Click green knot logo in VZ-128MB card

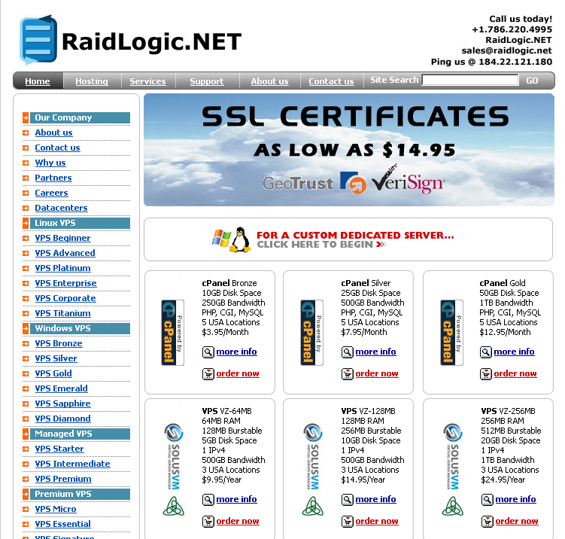[312, 506]
